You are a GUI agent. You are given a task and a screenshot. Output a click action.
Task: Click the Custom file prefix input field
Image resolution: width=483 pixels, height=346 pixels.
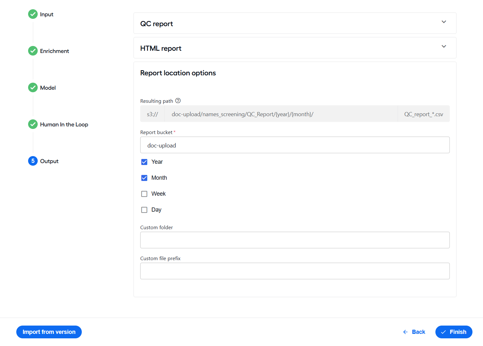295,271
